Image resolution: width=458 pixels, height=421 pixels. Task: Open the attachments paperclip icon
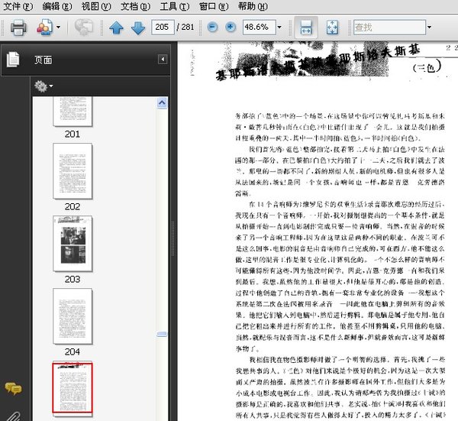[13, 413]
